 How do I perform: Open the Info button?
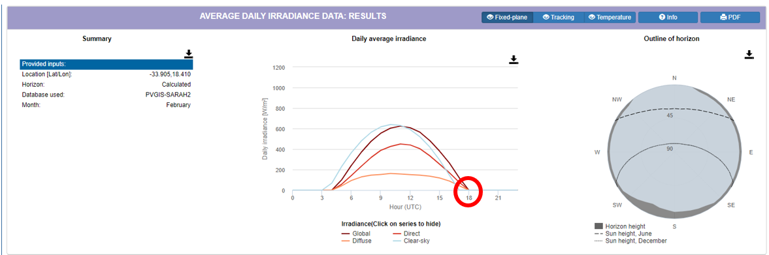pyautogui.click(x=668, y=17)
